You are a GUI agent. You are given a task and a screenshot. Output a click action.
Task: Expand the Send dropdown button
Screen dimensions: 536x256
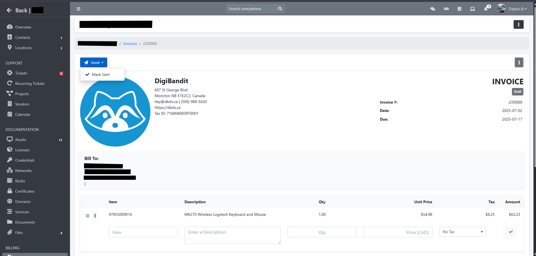[x=94, y=63]
